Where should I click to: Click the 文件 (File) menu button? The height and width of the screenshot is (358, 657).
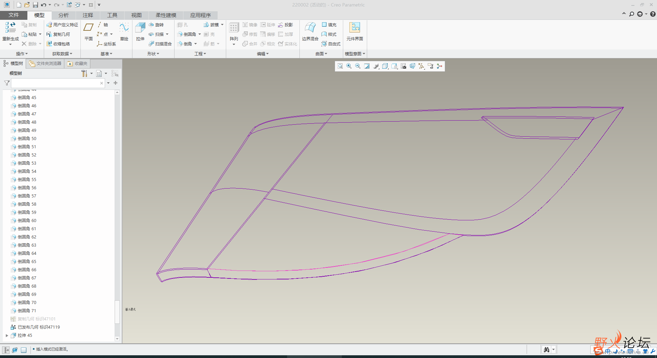pos(14,15)
